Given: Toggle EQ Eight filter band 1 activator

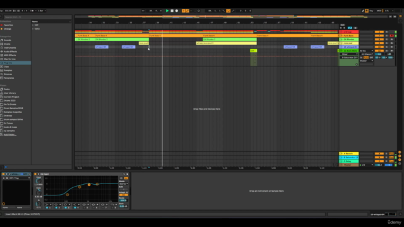Looking at the screenshot, I should [x=47, y=207].
